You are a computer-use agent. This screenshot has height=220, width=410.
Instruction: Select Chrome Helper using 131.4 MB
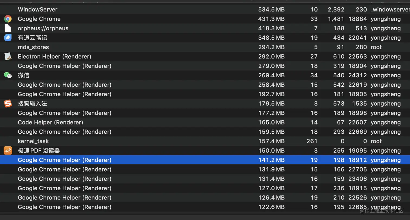[65, 179]
